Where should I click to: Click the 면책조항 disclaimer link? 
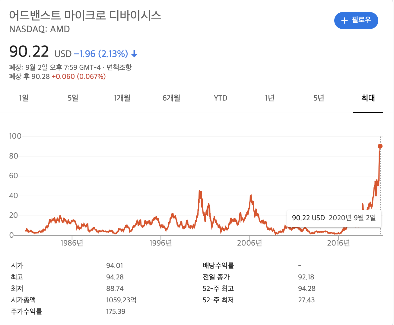point(119,67)
